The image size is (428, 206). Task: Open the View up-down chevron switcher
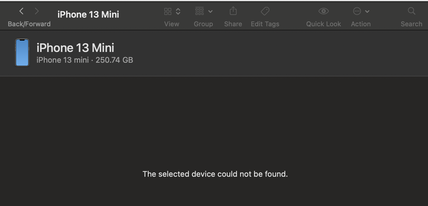coord(178,11)
